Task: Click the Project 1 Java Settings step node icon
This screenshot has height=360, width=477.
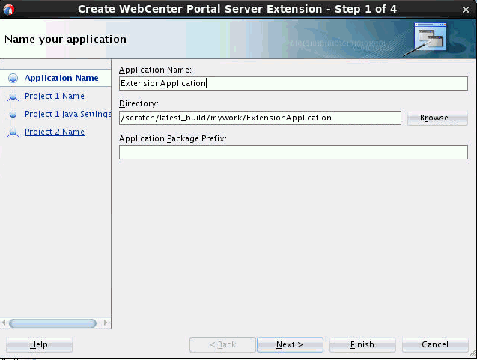Action: [13, 115]
